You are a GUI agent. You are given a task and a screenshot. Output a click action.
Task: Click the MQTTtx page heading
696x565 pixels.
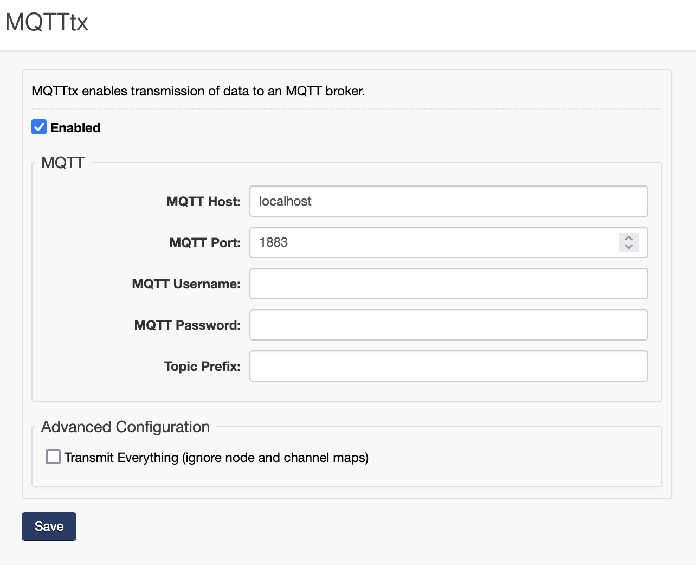(x=47, y=22)
